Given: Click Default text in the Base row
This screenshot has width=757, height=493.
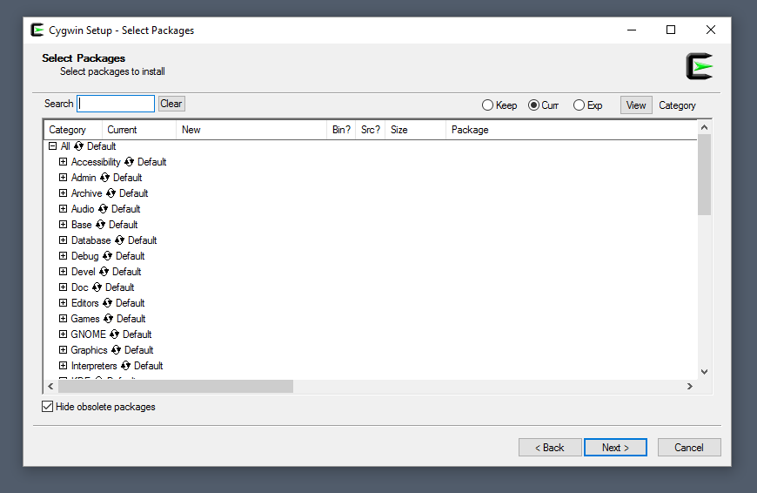Looking at the screenshot, I should 123,225.
